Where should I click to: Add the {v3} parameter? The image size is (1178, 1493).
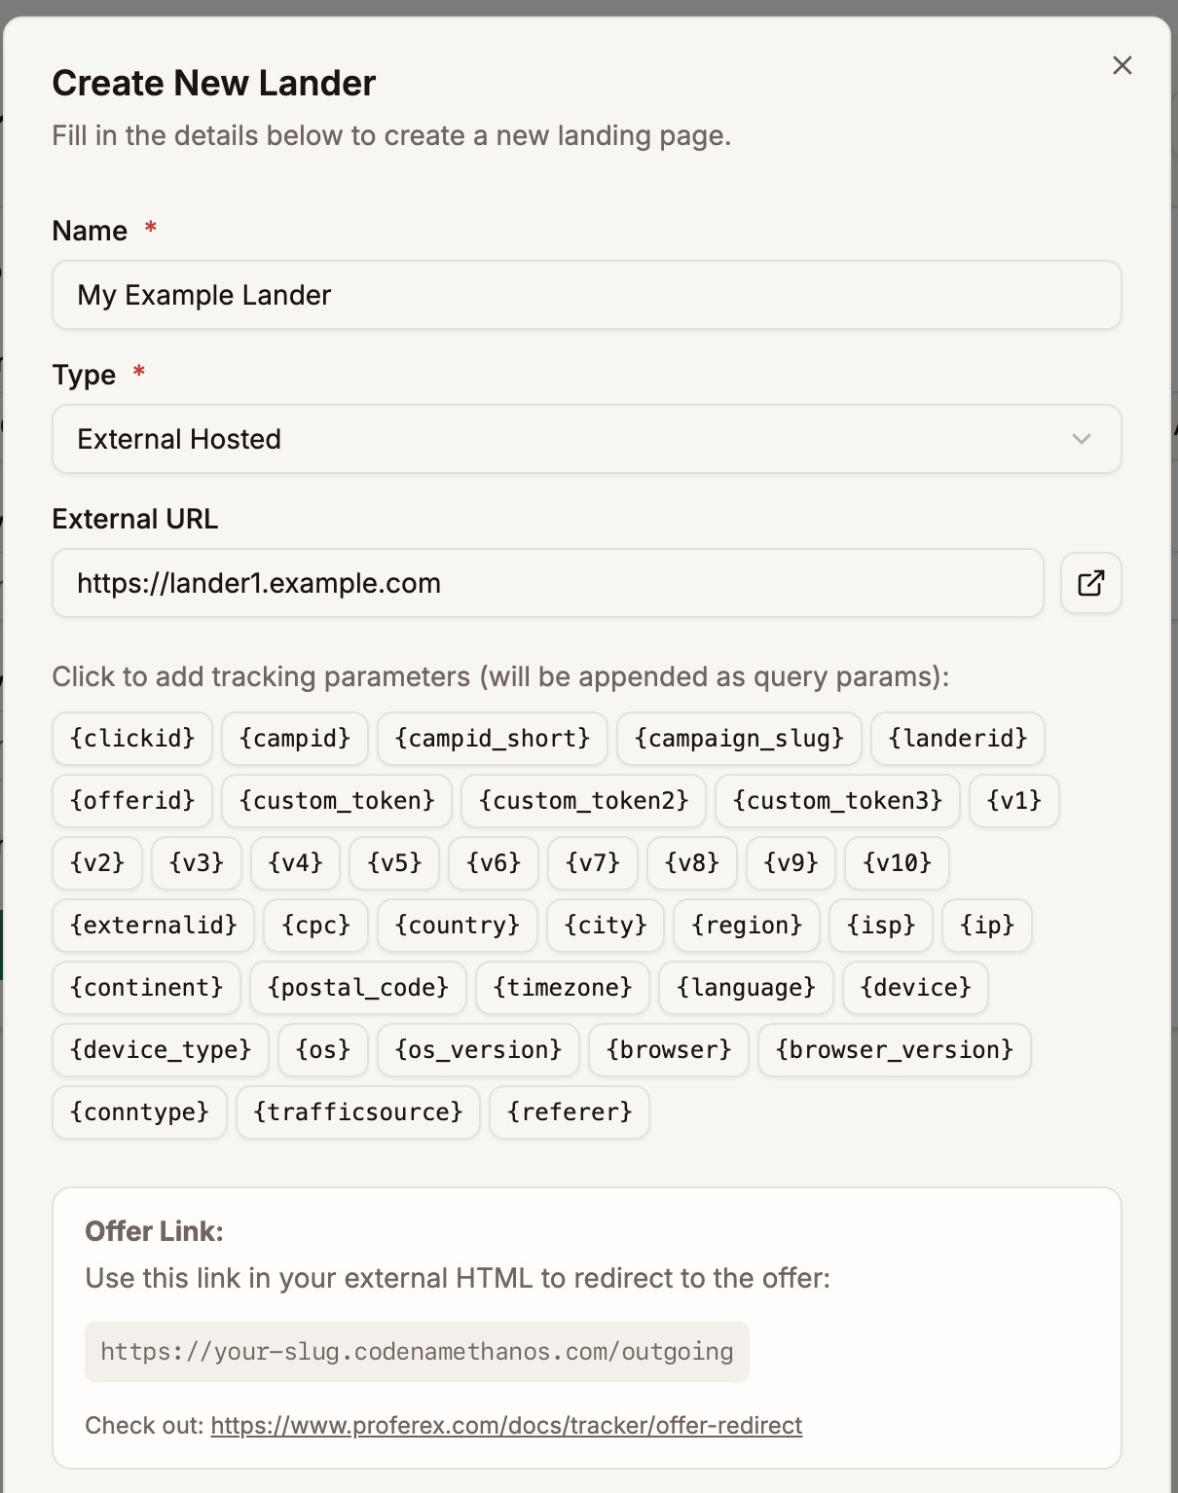(x=197, y=862)
